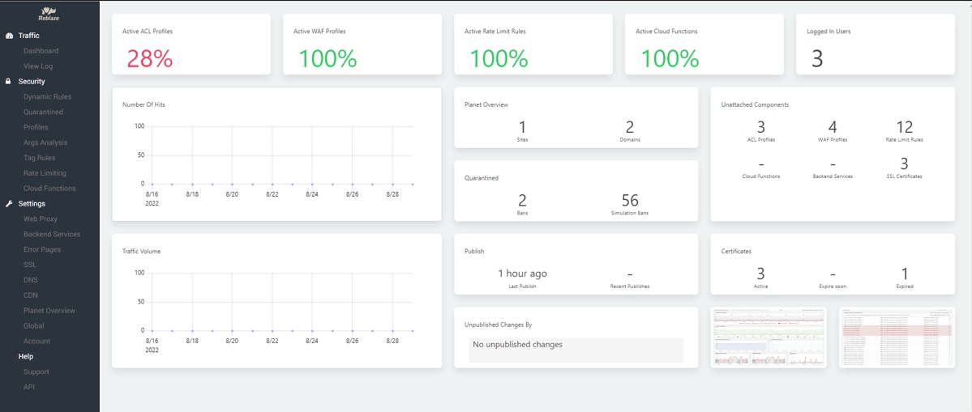Click the Expired certificates count
972x412 pixels.
905,274
